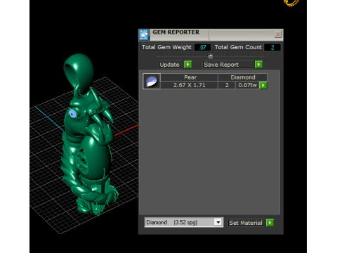Click the 2.67 X 1.71 size cell
Screen dimensions: 337x253
coord(190,85)
